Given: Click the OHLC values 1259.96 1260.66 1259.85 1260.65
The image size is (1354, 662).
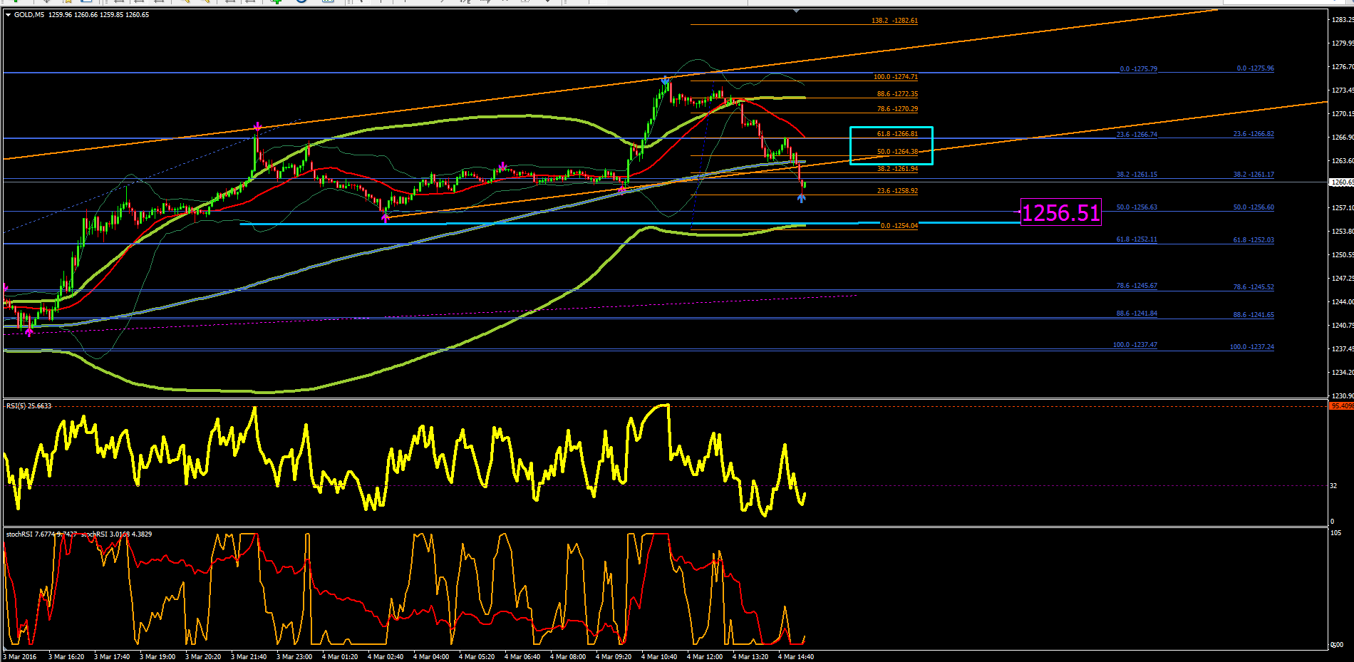Looking at the screenshot, I should [x=99, y=15].
